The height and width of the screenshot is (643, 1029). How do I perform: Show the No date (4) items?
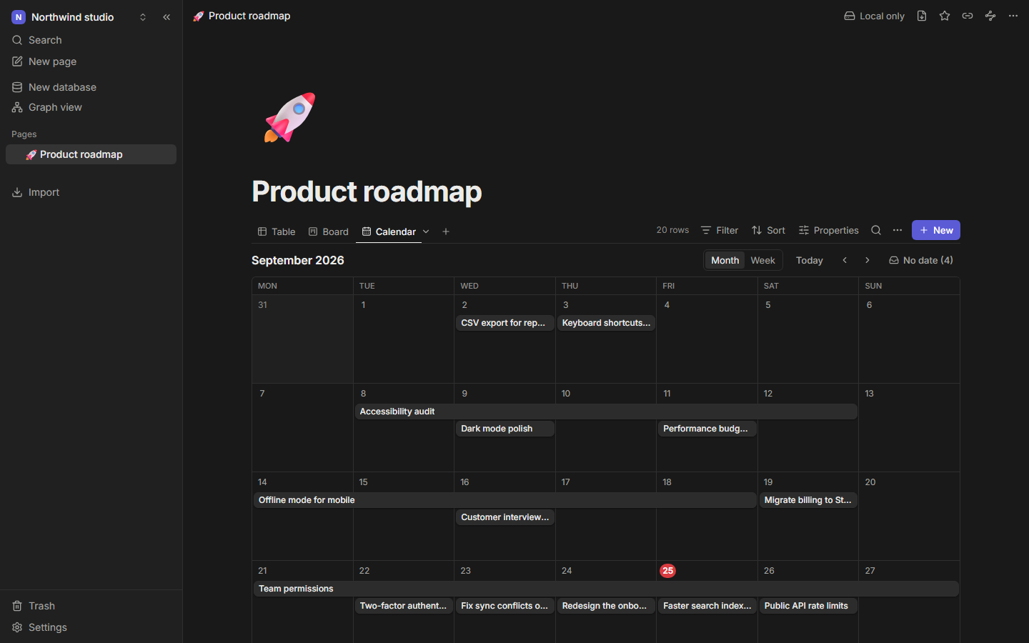921,260
